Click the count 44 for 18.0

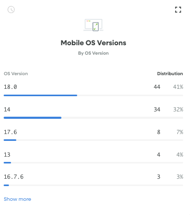[x=157, y=87]
